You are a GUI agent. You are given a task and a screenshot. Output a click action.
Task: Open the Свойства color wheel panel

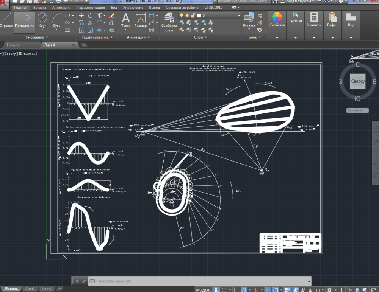coord(277,21)
